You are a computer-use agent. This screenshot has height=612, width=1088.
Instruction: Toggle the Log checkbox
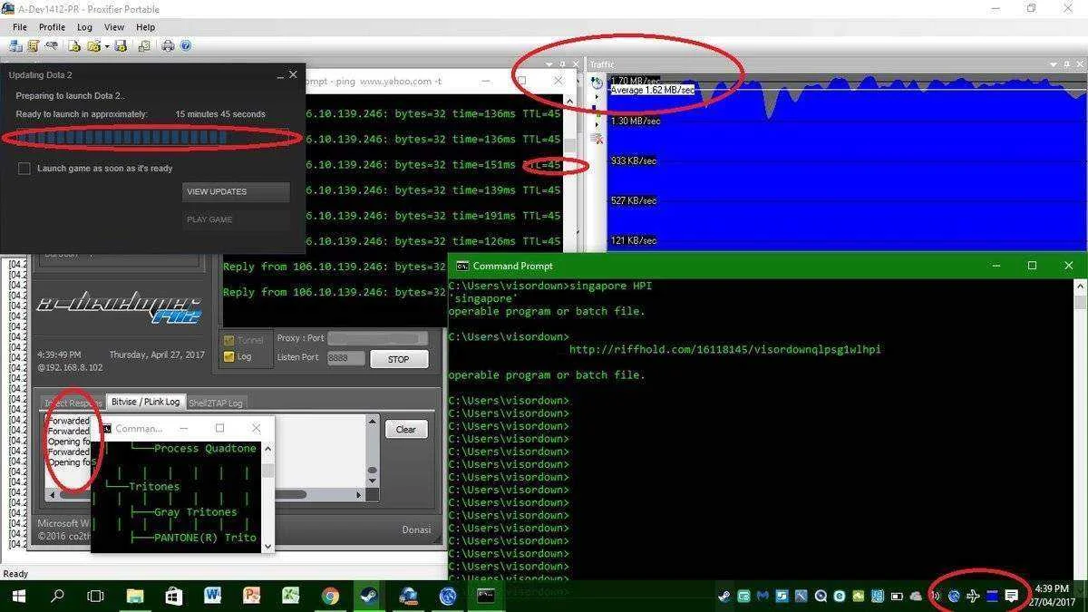[x=228, y=356]
